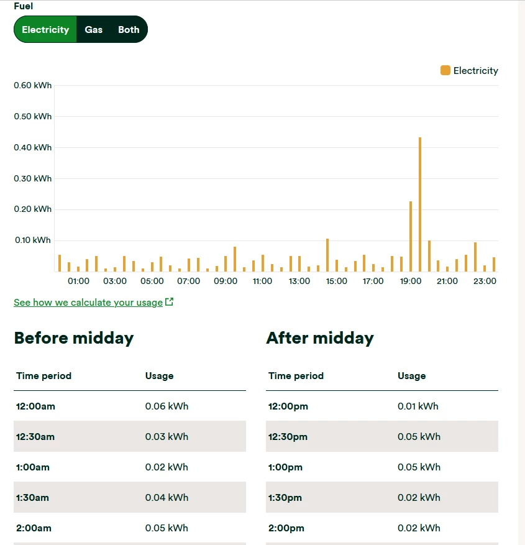Select the 19:00 bar near 0.23 kWh
The height and width of the screenshot is (545, 525).
point(411,236)
